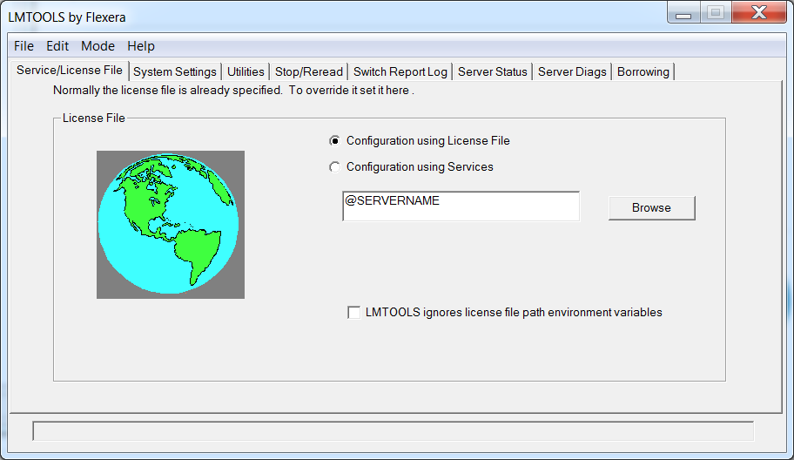Viewport: 794px width, 460px height.
Task: Open the Edit menu
Action: [x=57, y=46]
